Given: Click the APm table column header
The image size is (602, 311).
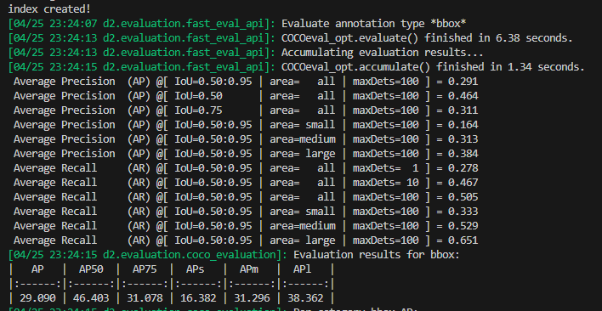Looking at the screenshot, I should (x=249, y=269).
